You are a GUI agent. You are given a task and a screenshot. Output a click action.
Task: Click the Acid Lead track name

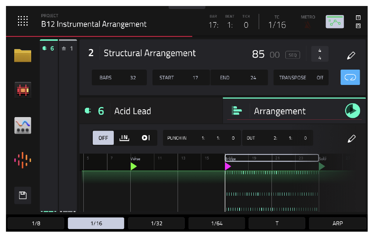(133, 111)
